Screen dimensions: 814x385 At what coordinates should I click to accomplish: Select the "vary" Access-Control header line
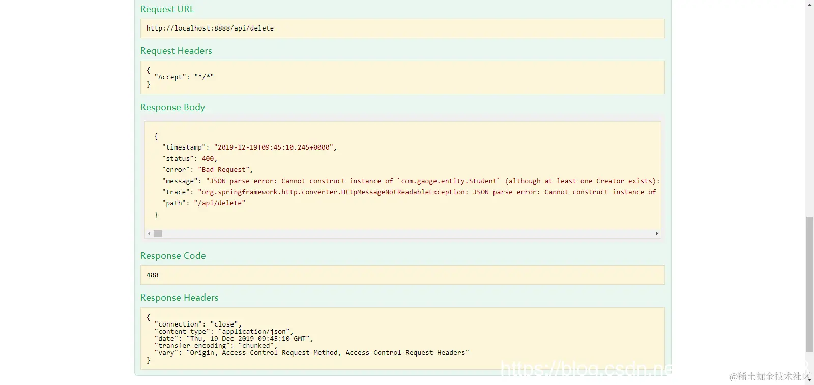click(x=312, y=353)
